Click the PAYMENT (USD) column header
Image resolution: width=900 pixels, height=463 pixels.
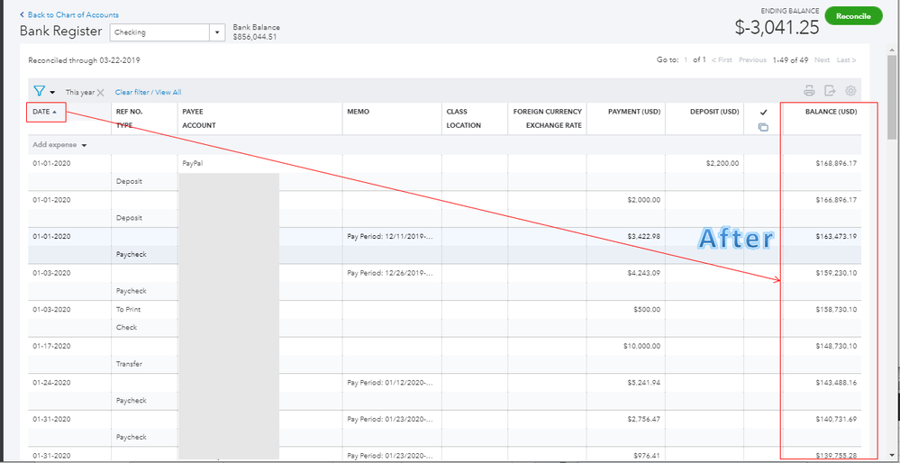point(634,112)
